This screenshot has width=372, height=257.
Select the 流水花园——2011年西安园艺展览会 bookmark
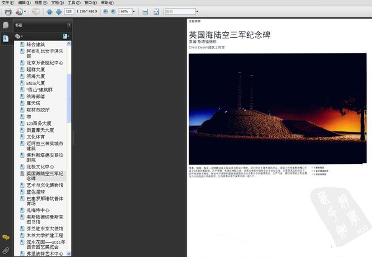coord(46,245)
